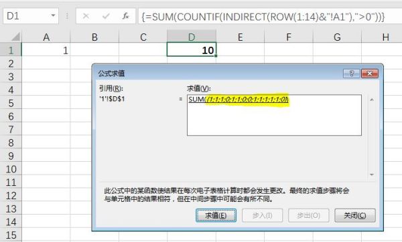Click the reference text '1'!$D$1
Viewport: 402px width, 242px height.
point(112,99)
